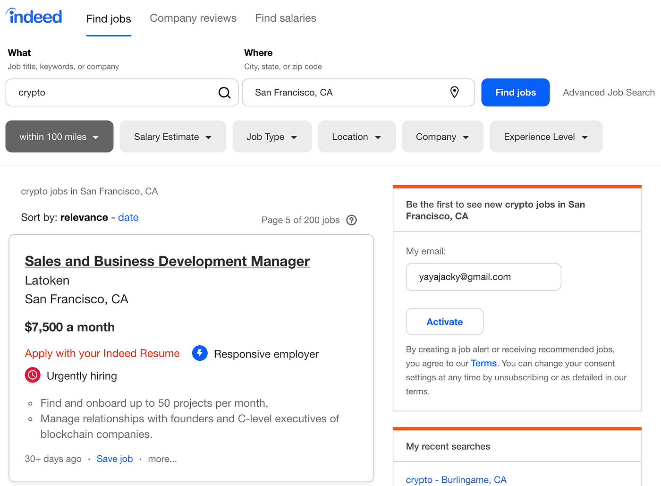The height and width of the screenshot is (486, 661).
Task: Sort results by date
Action: [128, 217]
